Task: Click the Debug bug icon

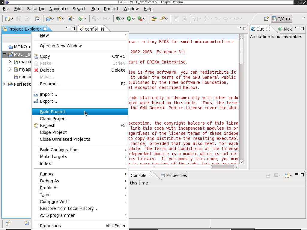Action: coord(118,19)
